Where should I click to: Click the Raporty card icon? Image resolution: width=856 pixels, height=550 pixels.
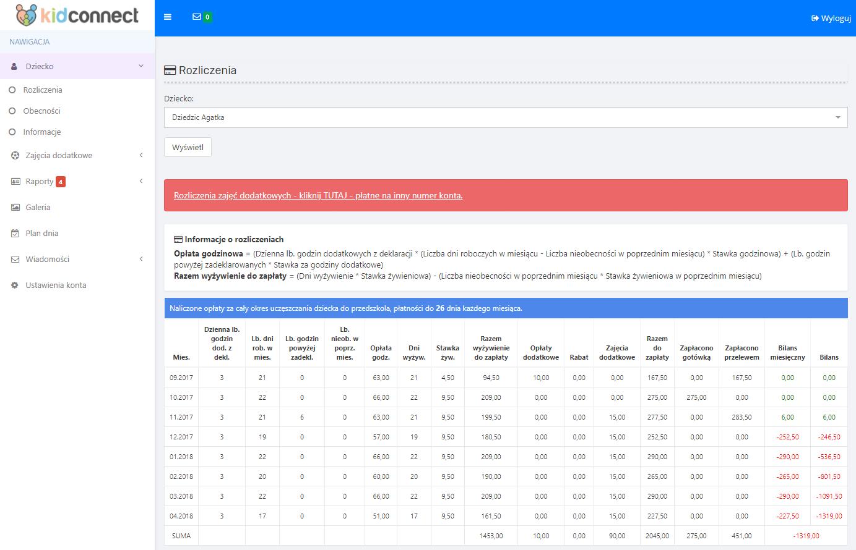[x=15, y=181]
